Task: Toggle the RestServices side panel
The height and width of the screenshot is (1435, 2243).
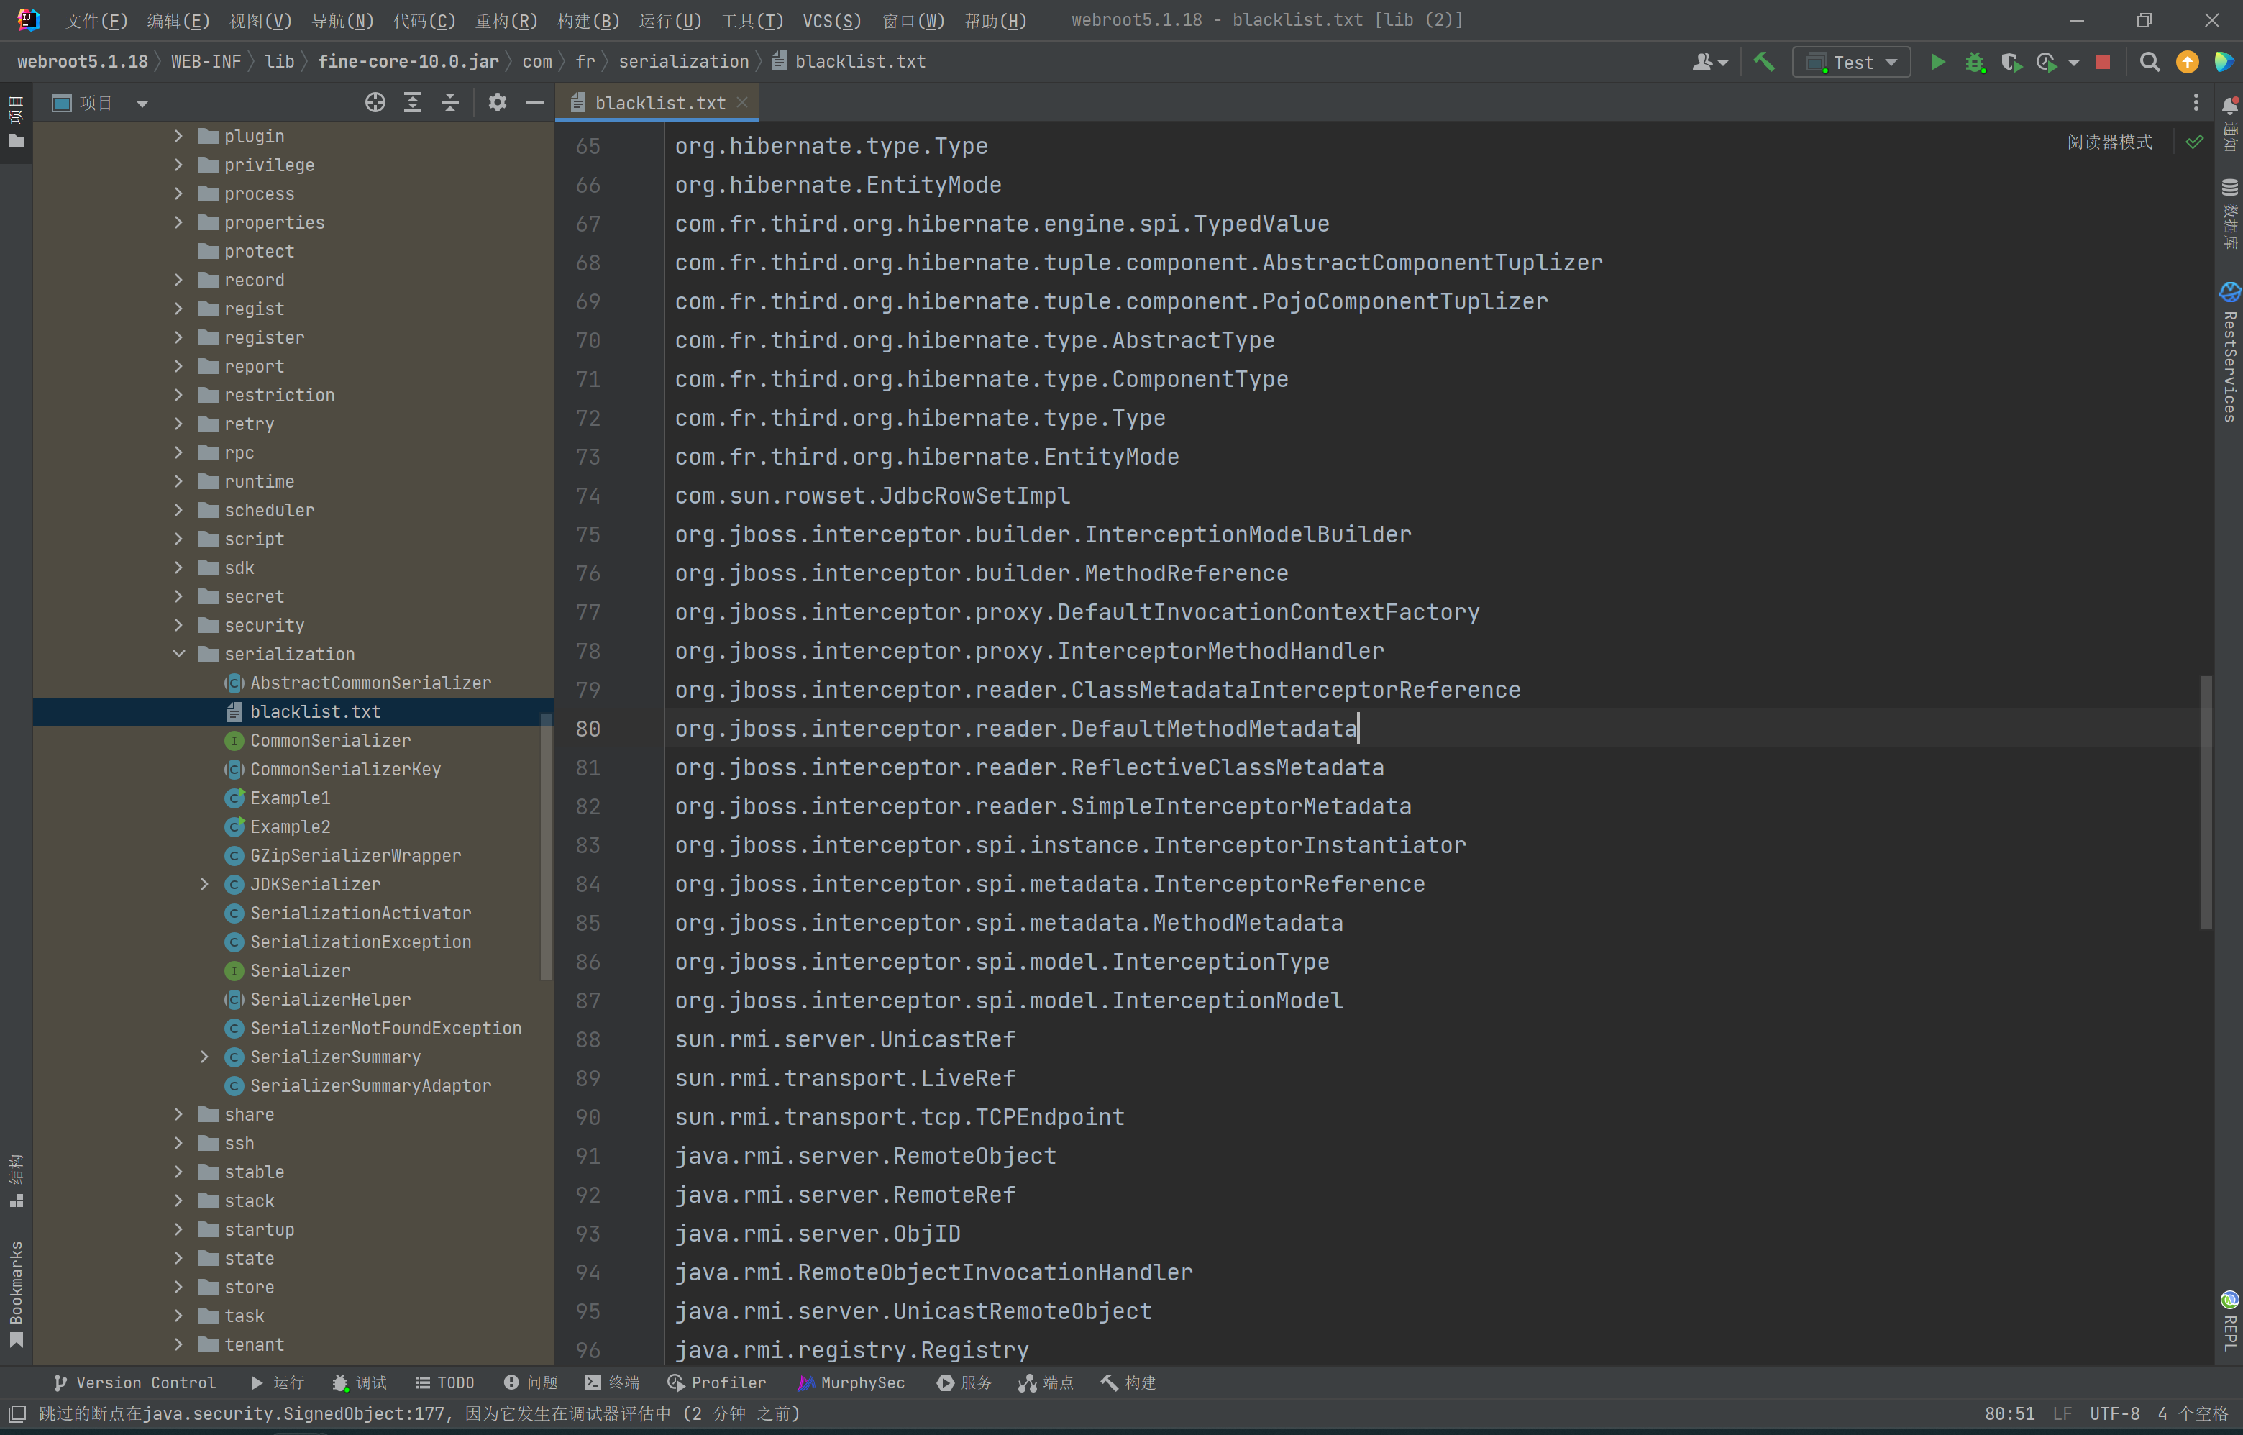Action: coord(2229,354)
